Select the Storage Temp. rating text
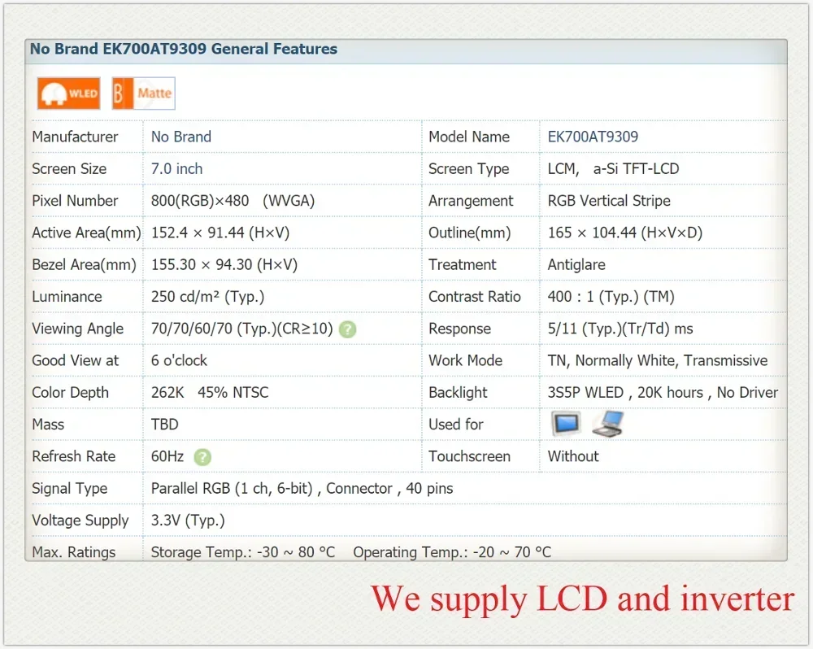Screen dimensions: 813x649 (242, 552)
